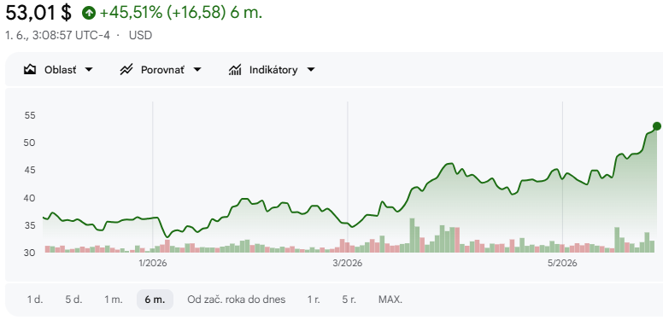Select the 5 d. time range

click(x=74, y=300)
